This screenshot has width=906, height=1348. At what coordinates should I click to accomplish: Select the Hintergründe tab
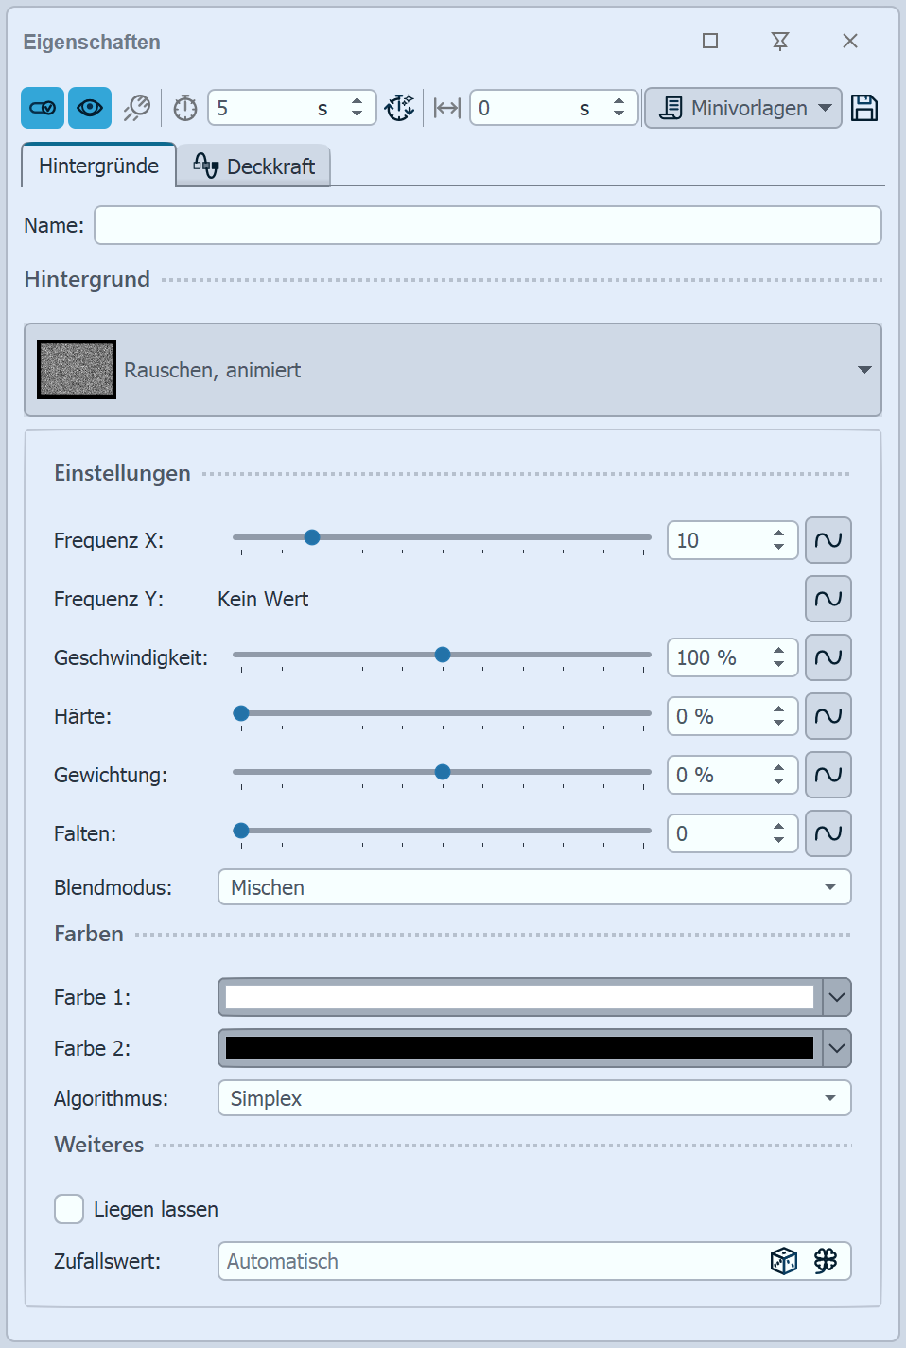click(98, 166)
